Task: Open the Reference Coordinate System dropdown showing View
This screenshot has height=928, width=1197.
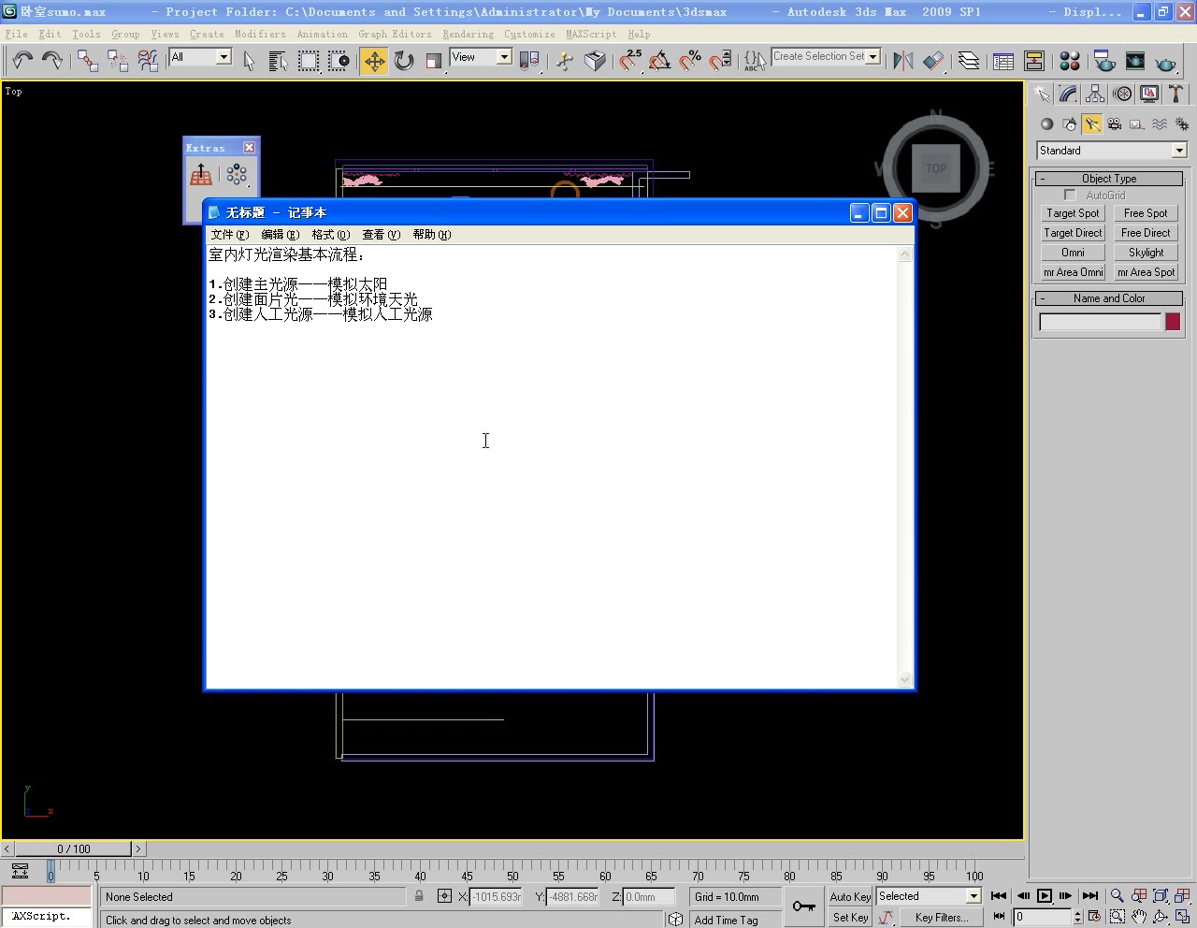Action: 480,56
